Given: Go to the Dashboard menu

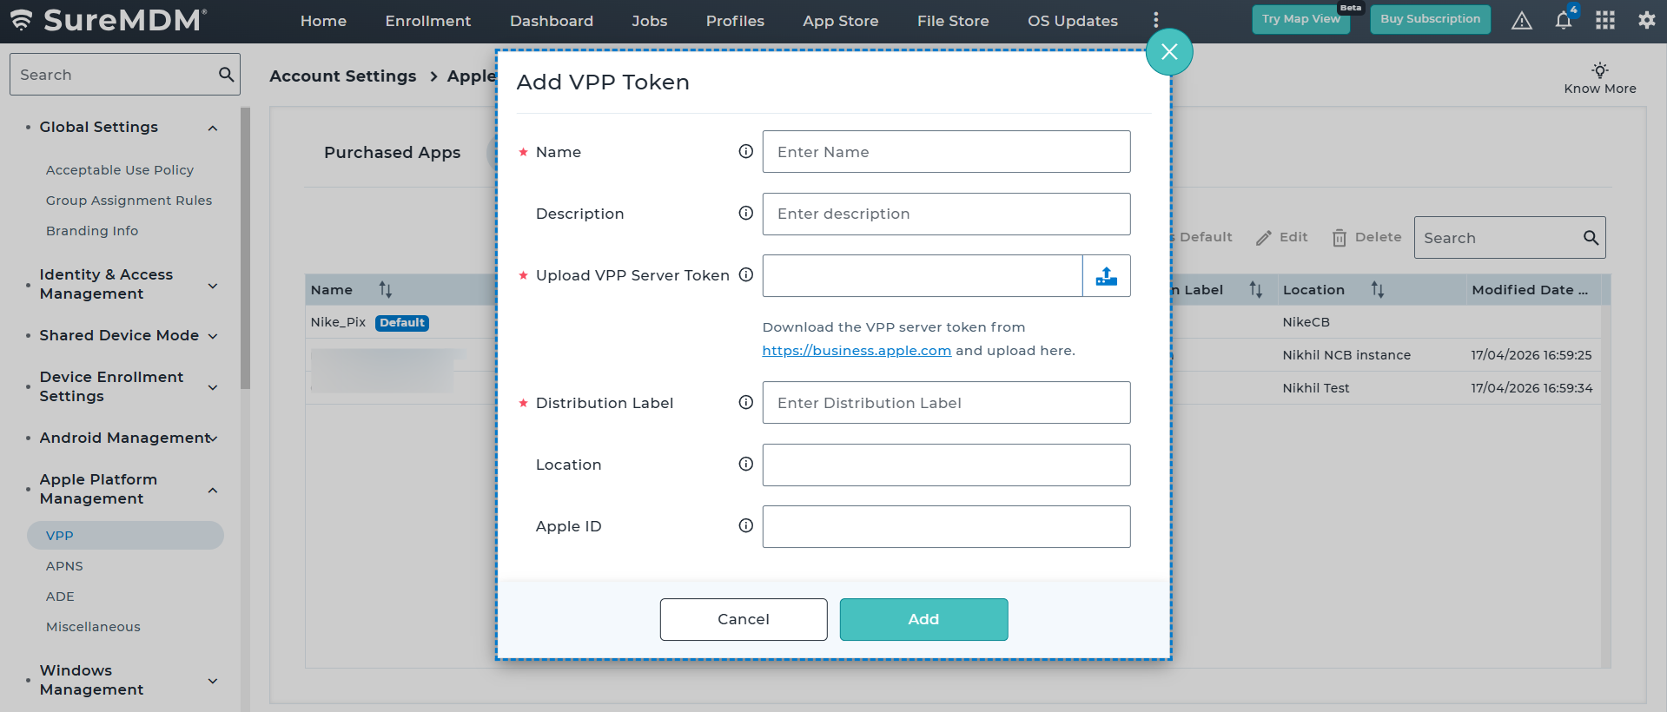Looking at the screenshot, I should pos(551,21).
